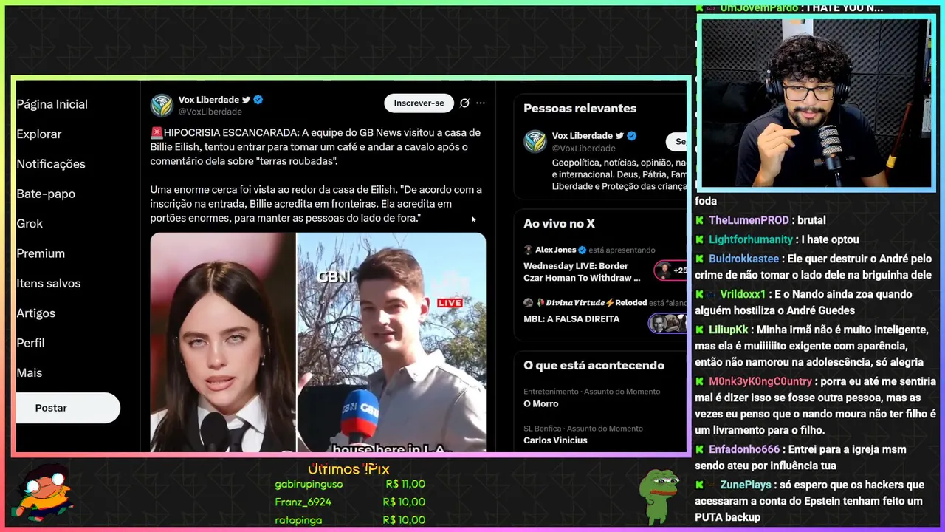This screenshot has width=945, height=532.
Task: Click the streamer webcam feed
Action: click(x=816, y=103)
